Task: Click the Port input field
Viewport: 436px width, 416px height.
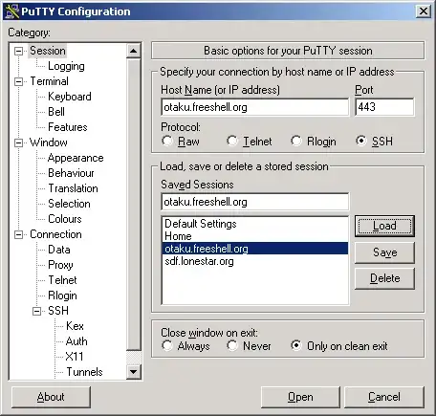Action: [384, 107]
